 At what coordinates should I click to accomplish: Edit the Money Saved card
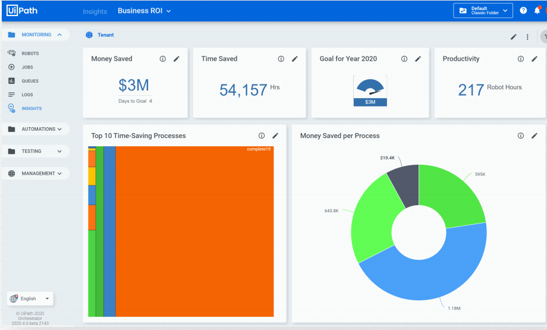177,59
